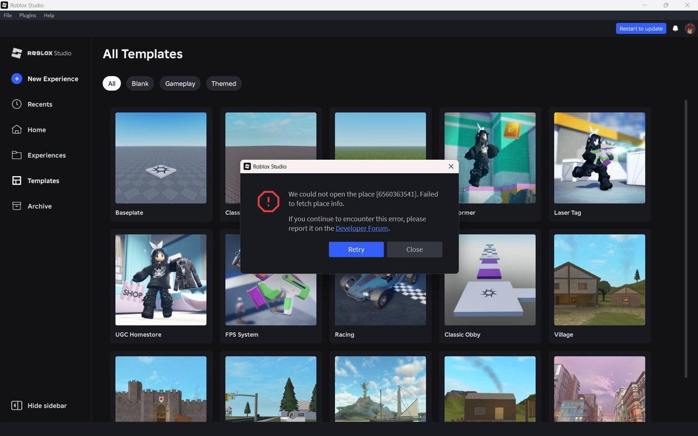698x436 pixels.
Task: Select the Templates layout icon
Action: coord(17,181)
